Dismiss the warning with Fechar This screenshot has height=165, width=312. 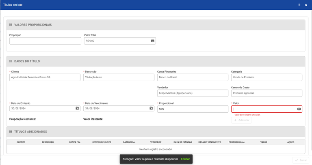coord(185,159)
